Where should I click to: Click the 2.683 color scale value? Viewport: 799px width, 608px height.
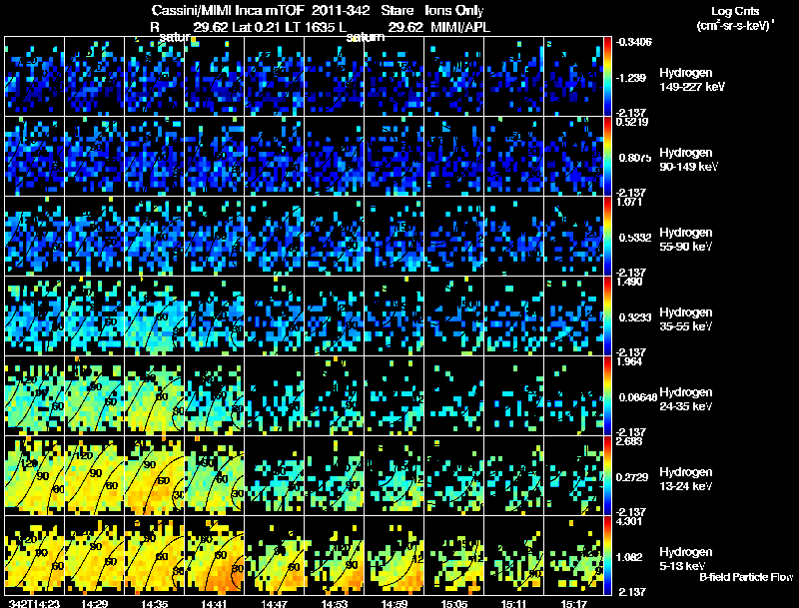[629, 441]
